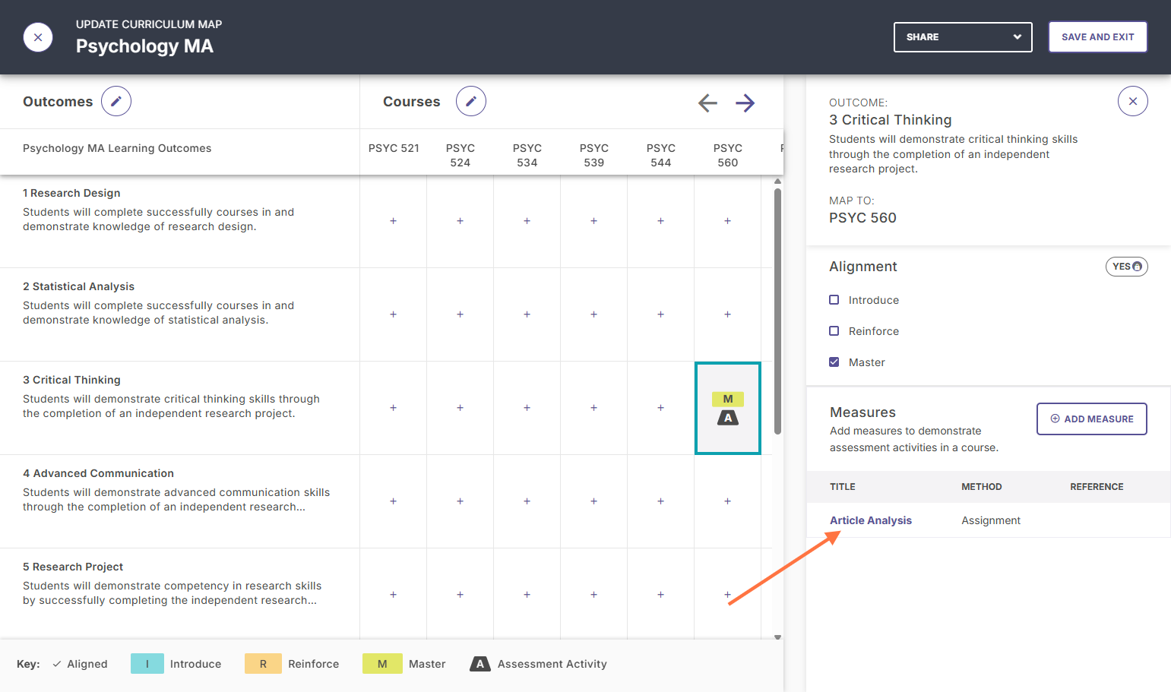This screenshot has width=1171, height=692.
Task: Add alignment for Research Project in PSYC 534
Action: coord(527,595)
